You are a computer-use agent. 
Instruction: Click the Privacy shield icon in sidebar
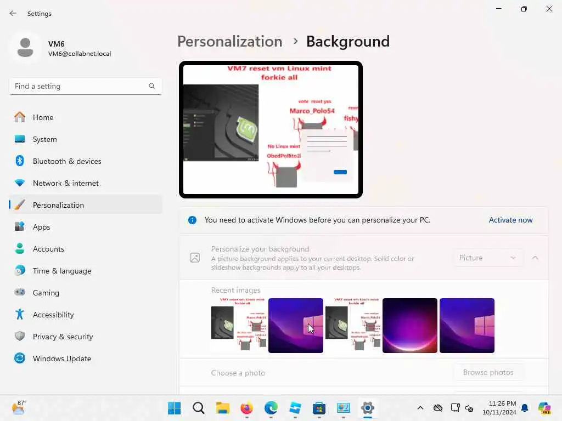20,336
